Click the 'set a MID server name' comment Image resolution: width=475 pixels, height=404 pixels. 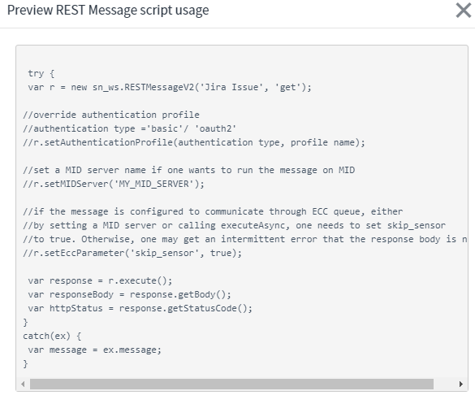click(189, 170)
